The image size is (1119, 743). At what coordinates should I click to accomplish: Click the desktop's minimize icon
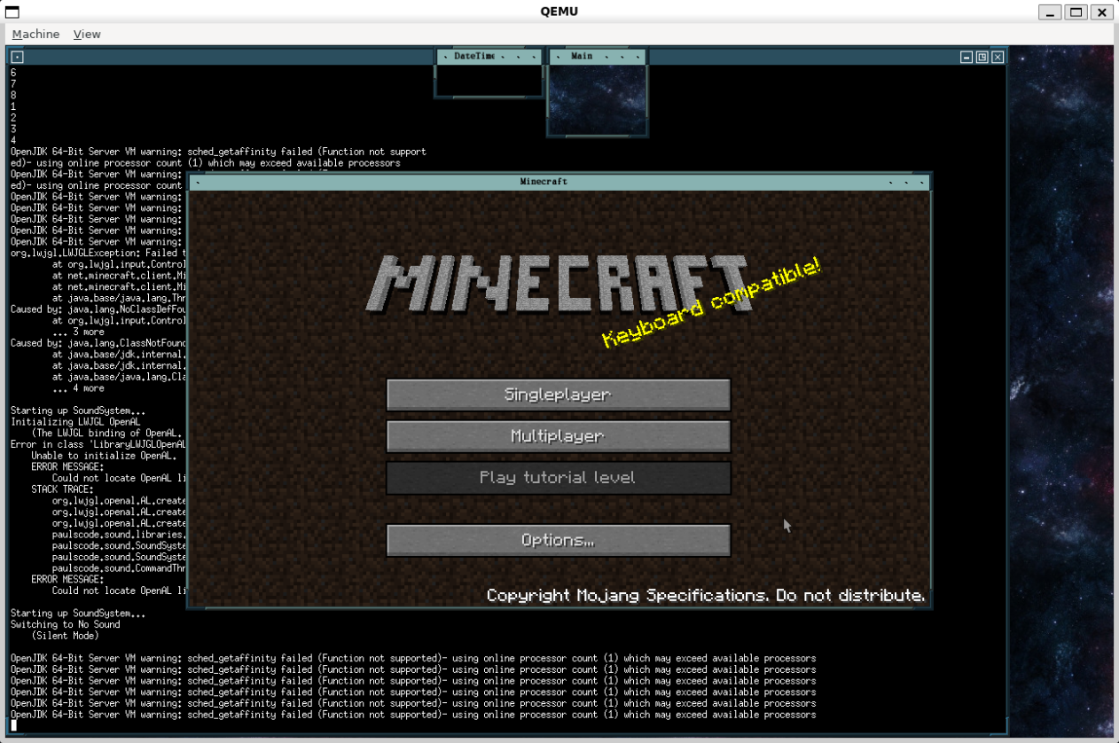click(965, 56)
